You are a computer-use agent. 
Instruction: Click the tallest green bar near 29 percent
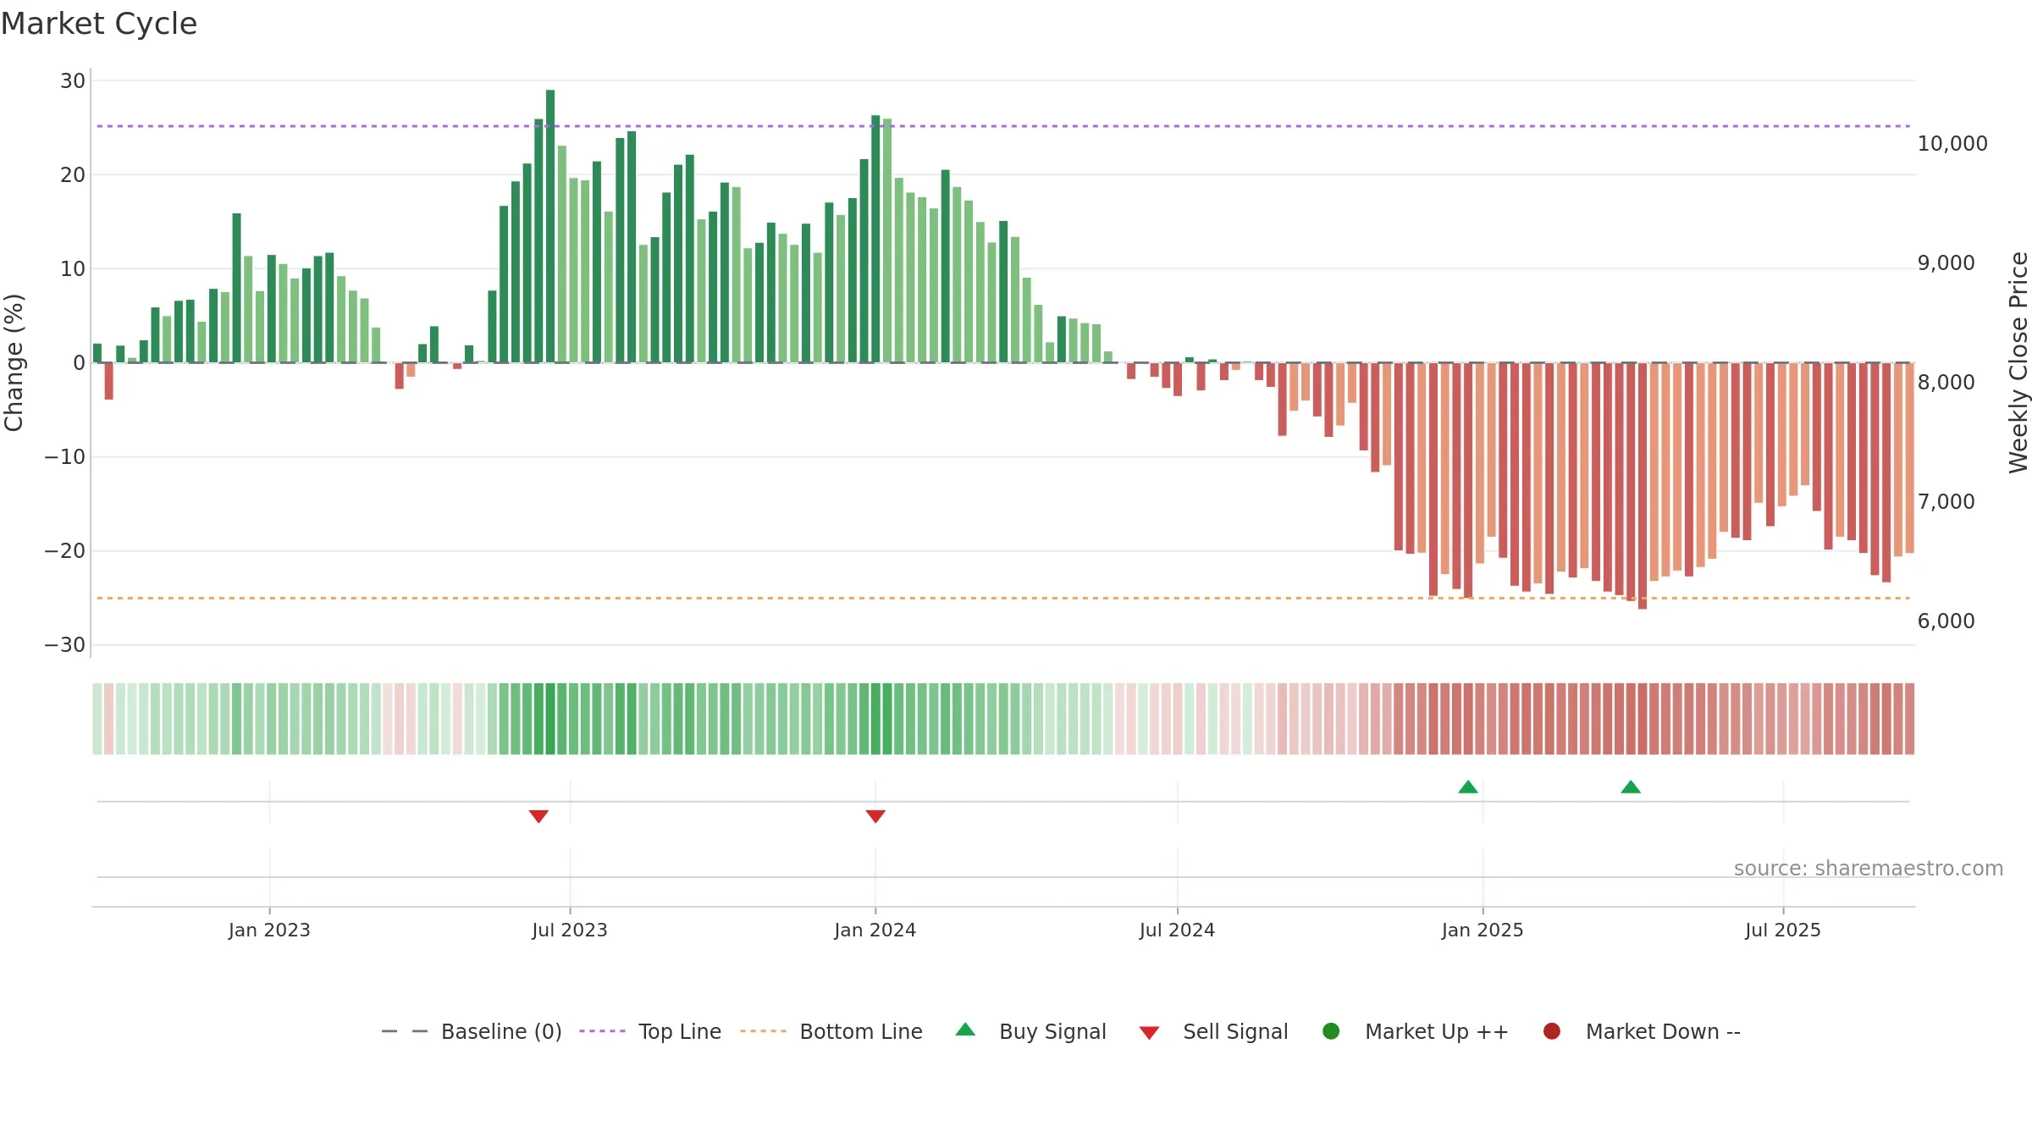[550, 226]
